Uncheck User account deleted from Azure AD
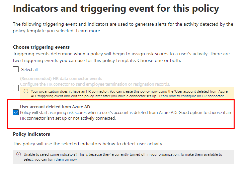The width and height of the screenshot is (245, 170). tap(16, 112)
